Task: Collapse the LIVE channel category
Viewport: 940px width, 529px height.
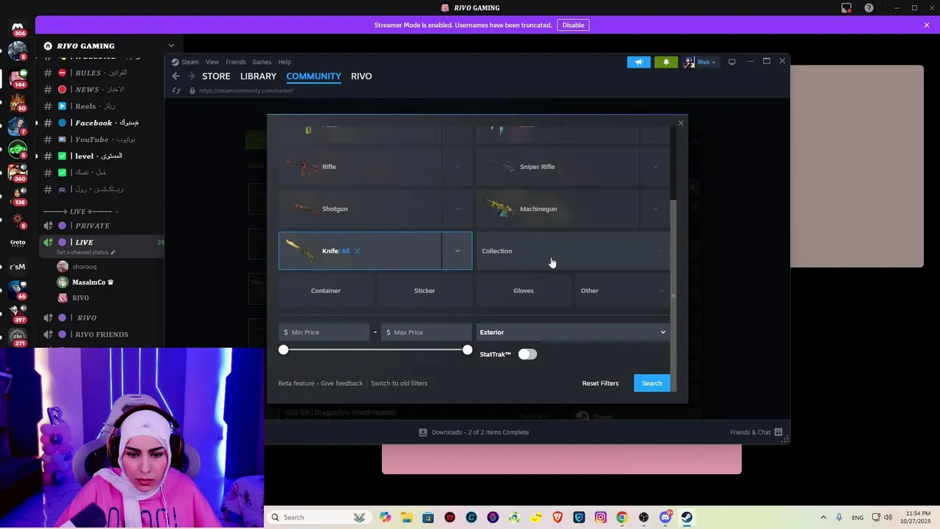Action: (x=81, y=212)
